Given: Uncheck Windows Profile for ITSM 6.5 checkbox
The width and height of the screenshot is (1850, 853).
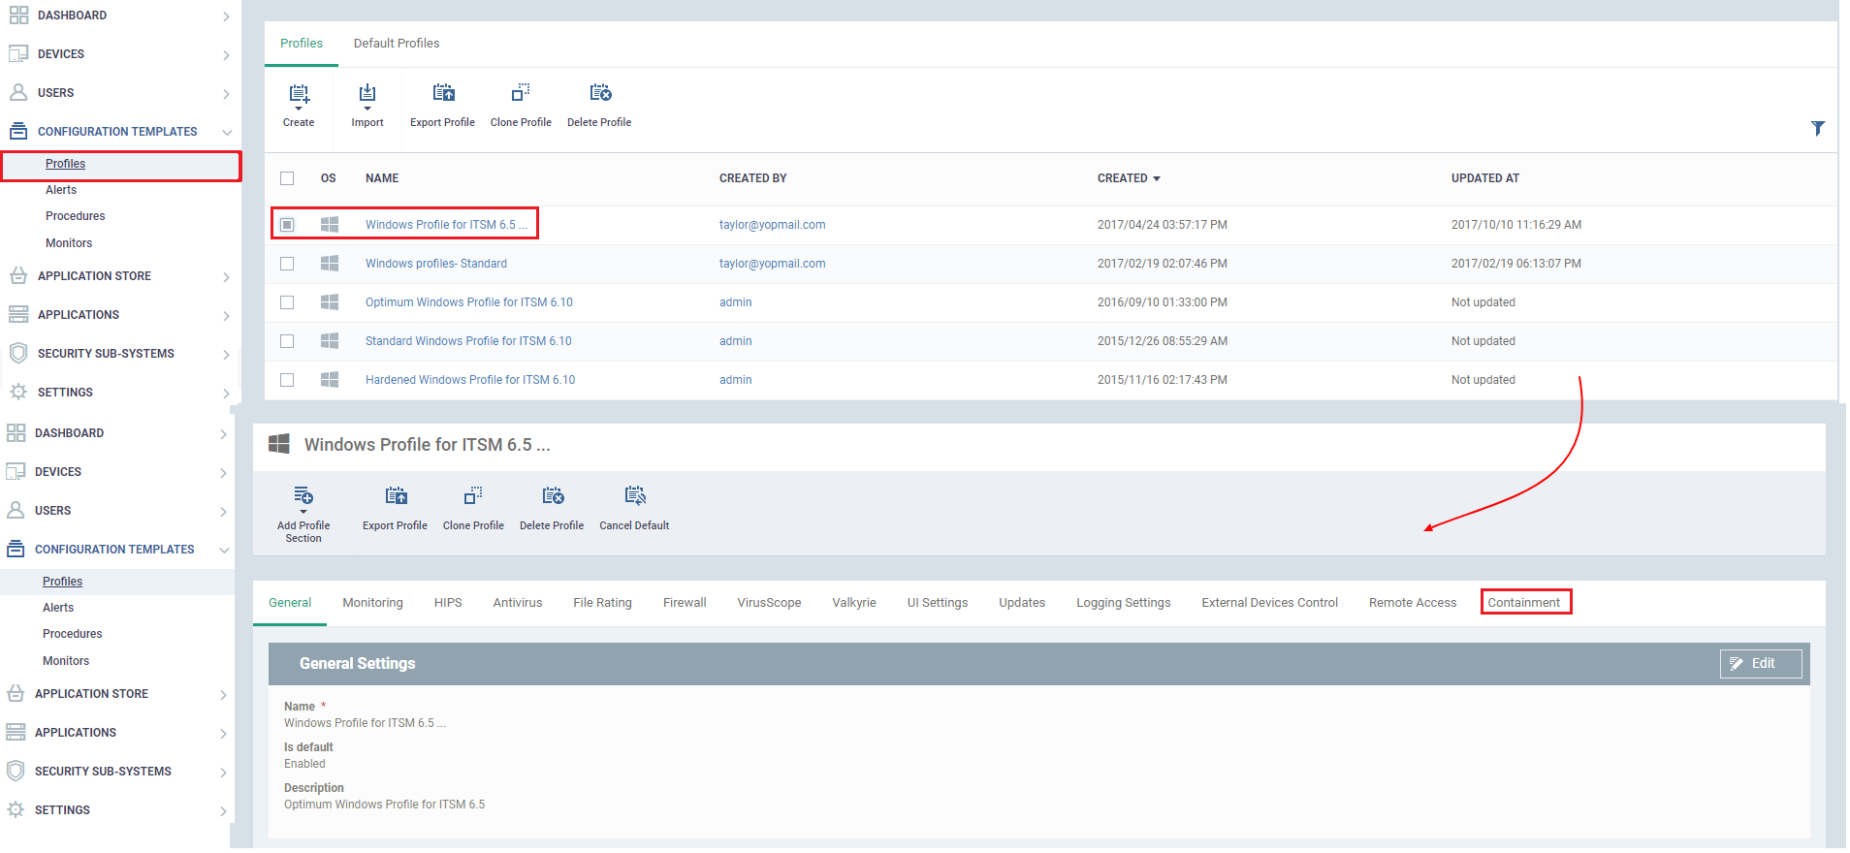Looking at the screenshot, I should (x=287, y=225).
